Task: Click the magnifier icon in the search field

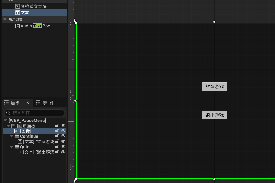Action: click(8, 113)
